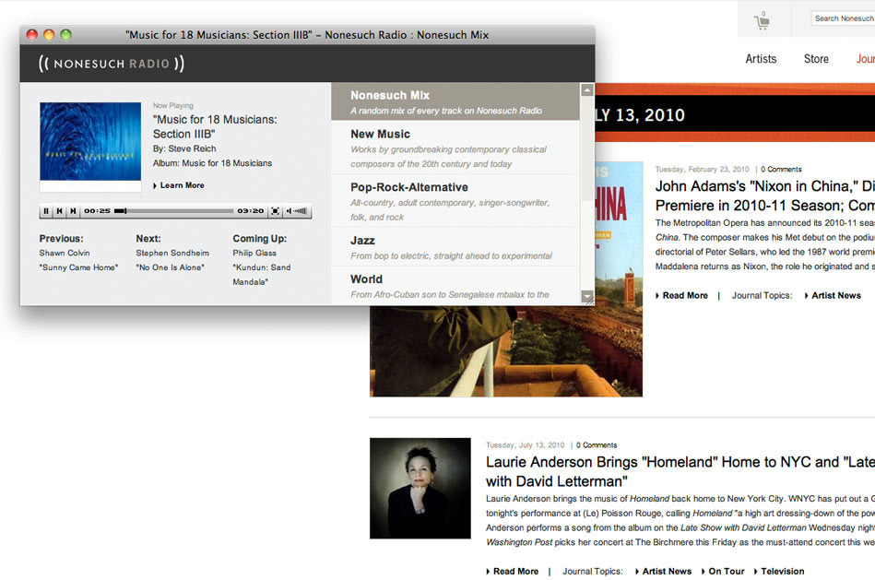Click next artist name Stephen Sondheim
Screen dimensions: 875x580
(172, 253)
